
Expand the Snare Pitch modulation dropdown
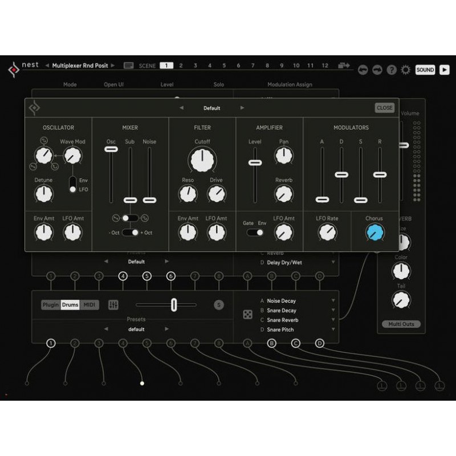[x=333, y=329]
